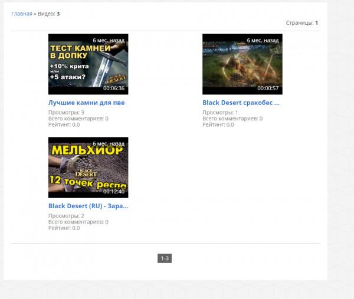The image size is (354, 299).
Task: Open the Главная breadcrumb link
Action: (22, 14)
